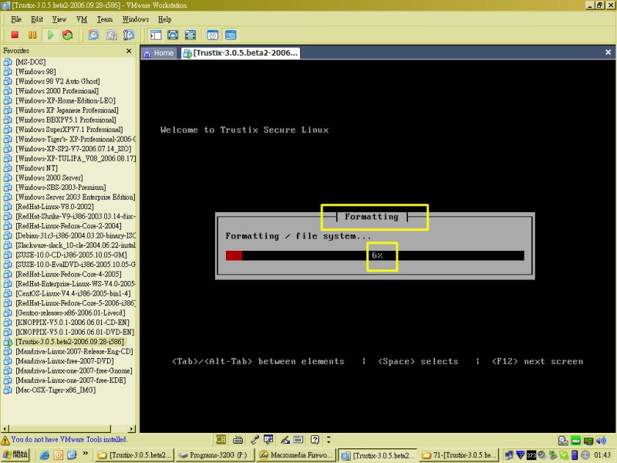The image size is (617, 463).
Task: Switch to Macromedia Fireworks taskbar button
Action: point(296,455)
